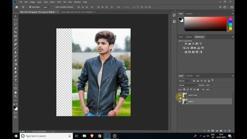247x139 pixels.
Task: Toggle lock position icon
Action: pyautogui.click(x=191, y=90)
